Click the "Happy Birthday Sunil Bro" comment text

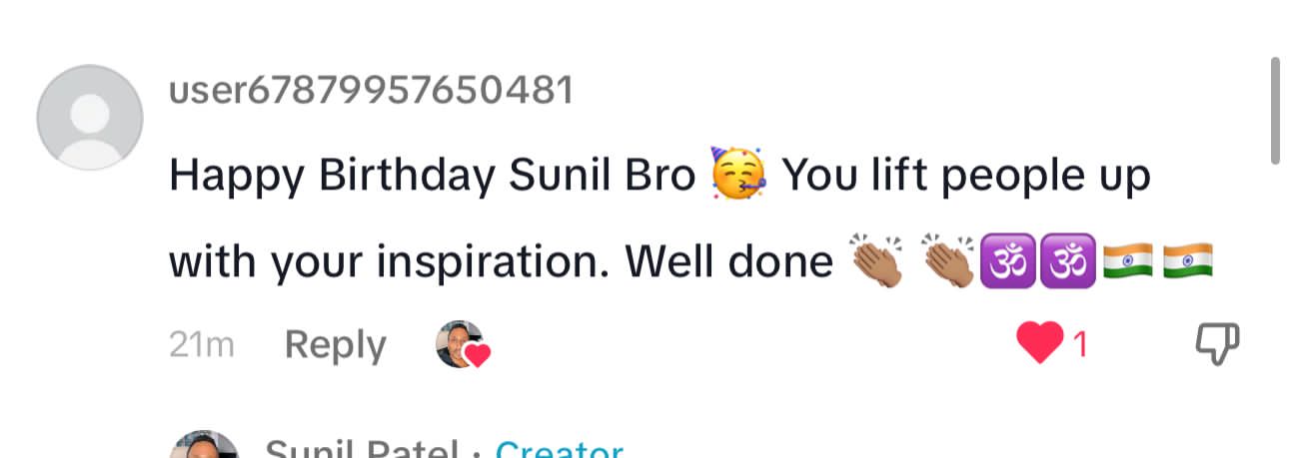tap(432, 177)
